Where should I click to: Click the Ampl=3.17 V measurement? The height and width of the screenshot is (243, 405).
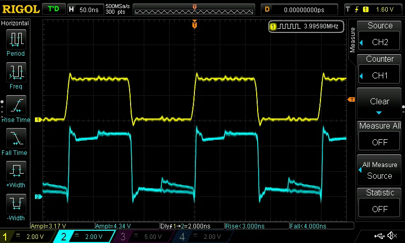click(62, 226)
